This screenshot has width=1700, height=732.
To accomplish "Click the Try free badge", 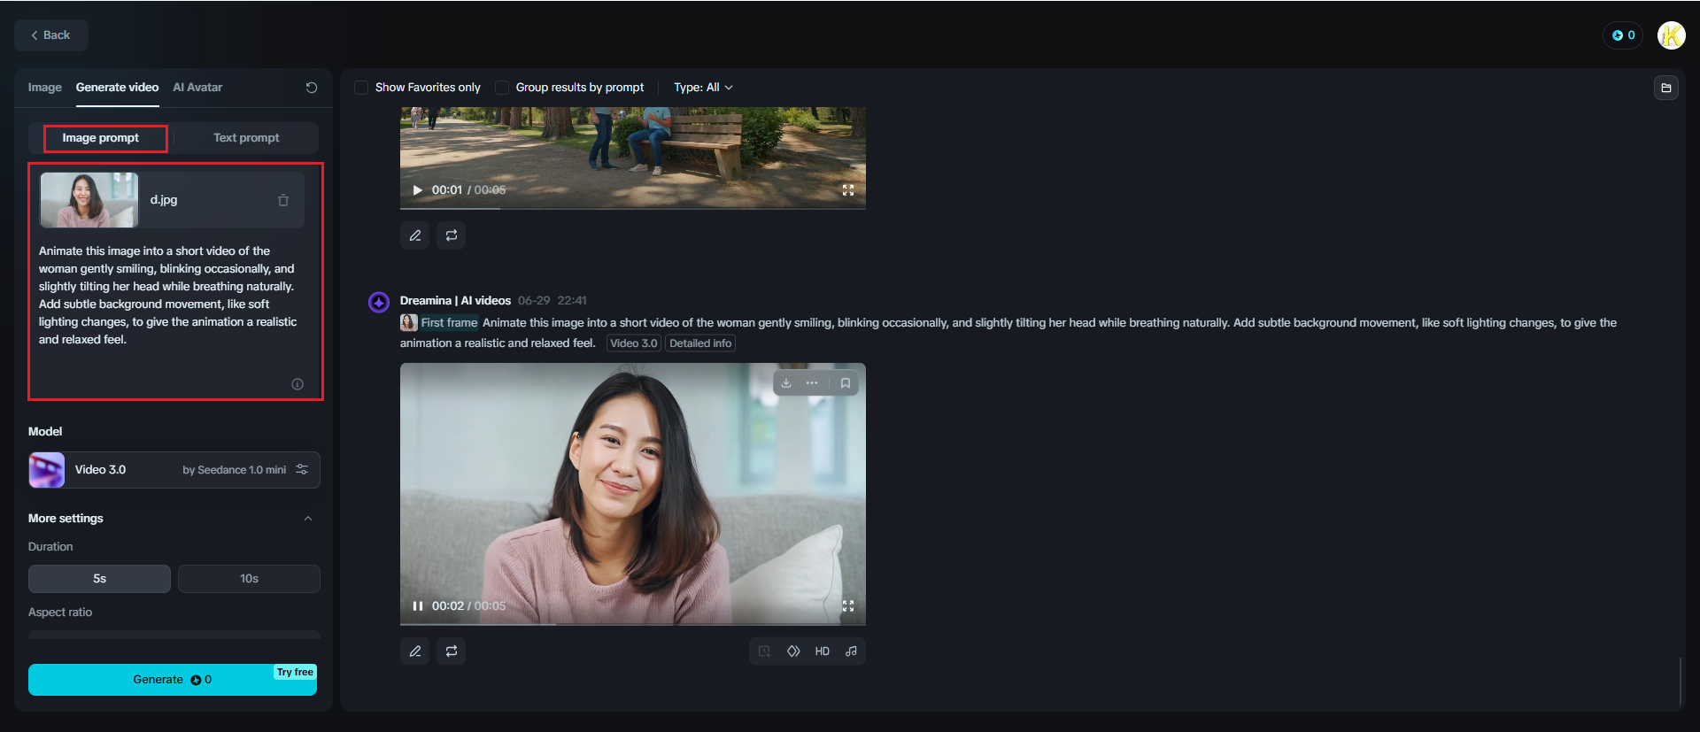I will click(295, 673).
